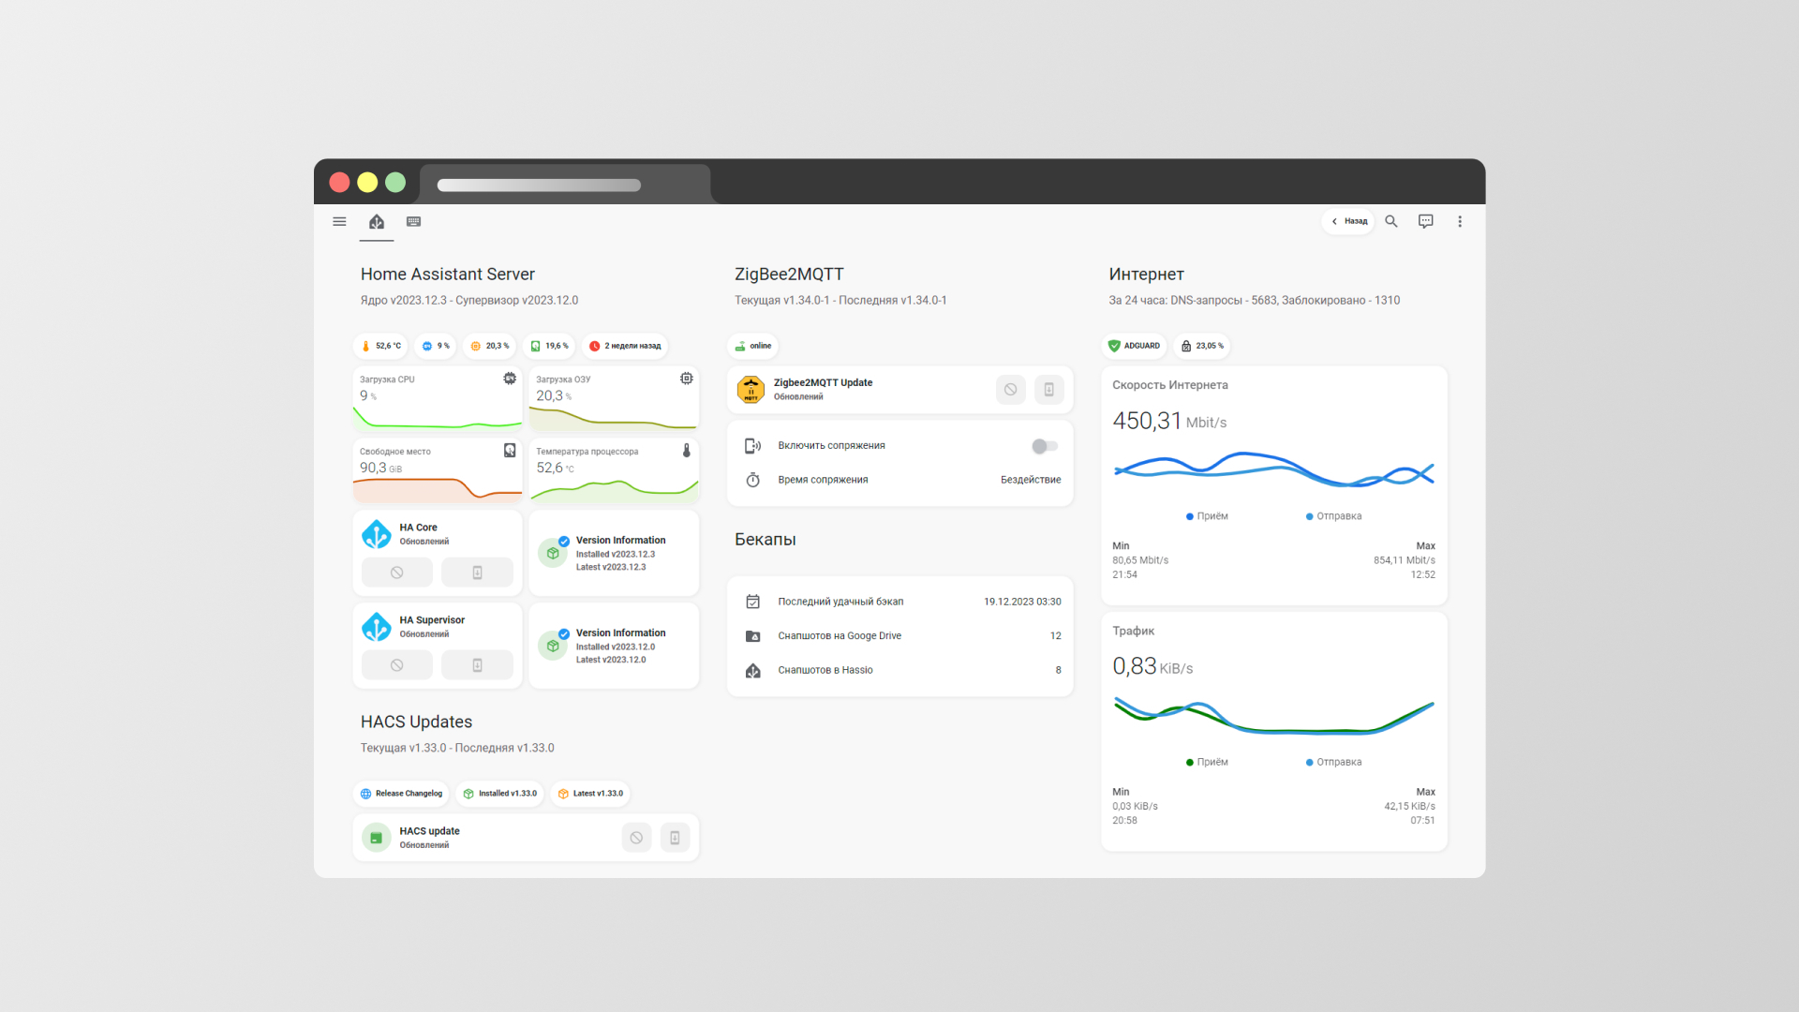Open the Загрузка ОЗУ graph card
Image resolution: width=1799 pixels, height=1012 pixels.
614,398
